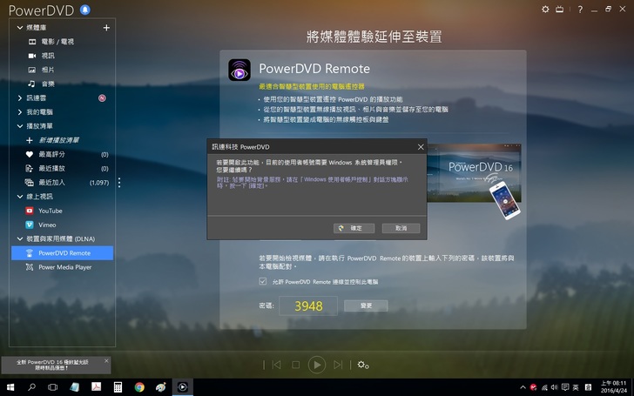This screenshot has height=396, width=634.
Task: Collapse the 裝置與家用媒體 (DLNA) chevron
Action: 19,238
